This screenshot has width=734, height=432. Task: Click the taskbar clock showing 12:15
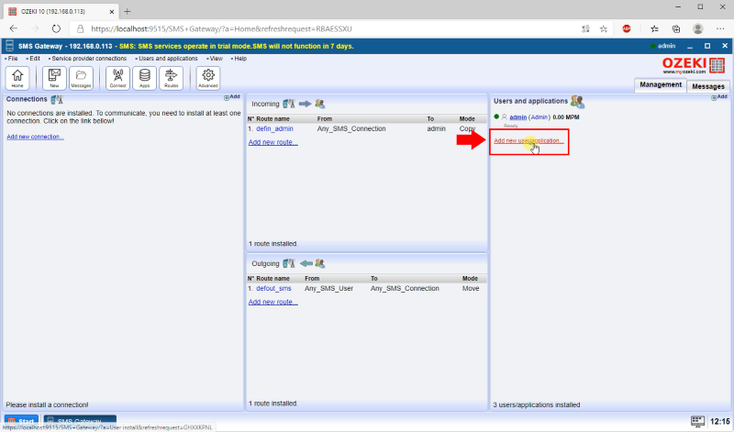(719, 421)
